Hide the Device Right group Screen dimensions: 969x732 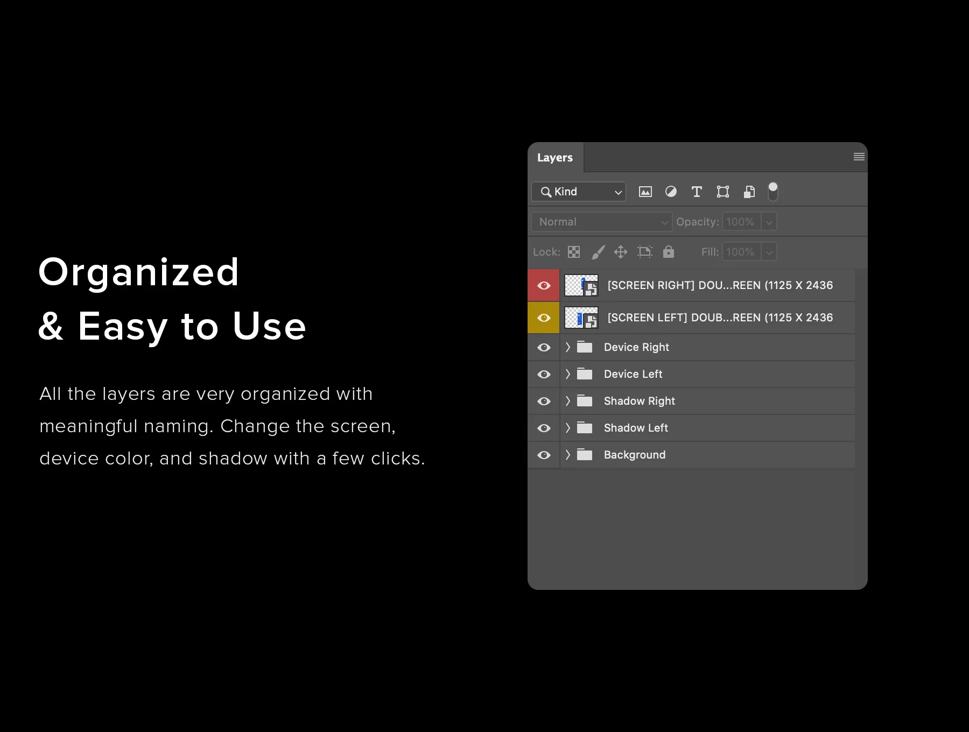coord(544,347)
